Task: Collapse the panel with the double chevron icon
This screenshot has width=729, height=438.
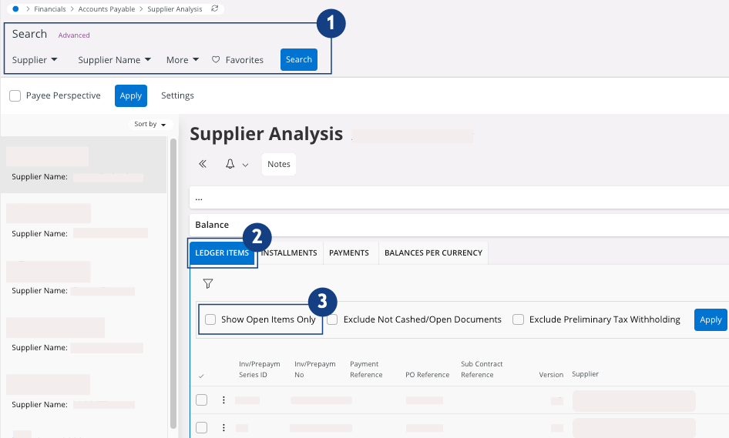Action: [x=203, y=164]
